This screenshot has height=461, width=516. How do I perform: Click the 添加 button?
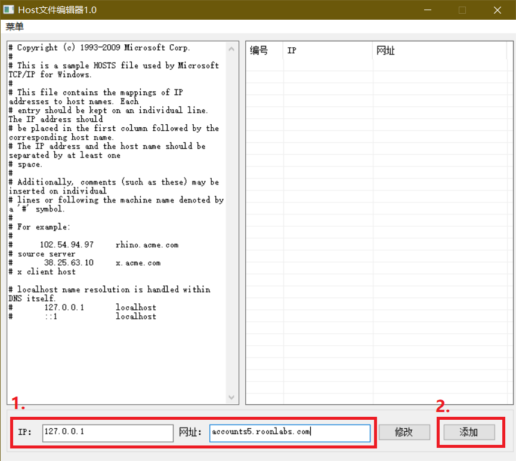click(x=468, y=432)
